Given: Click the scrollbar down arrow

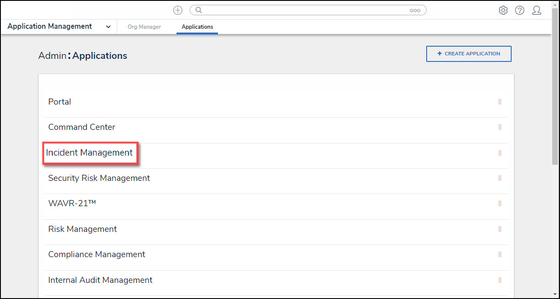Looking at the screenshot, I should (x=555, y=294).
